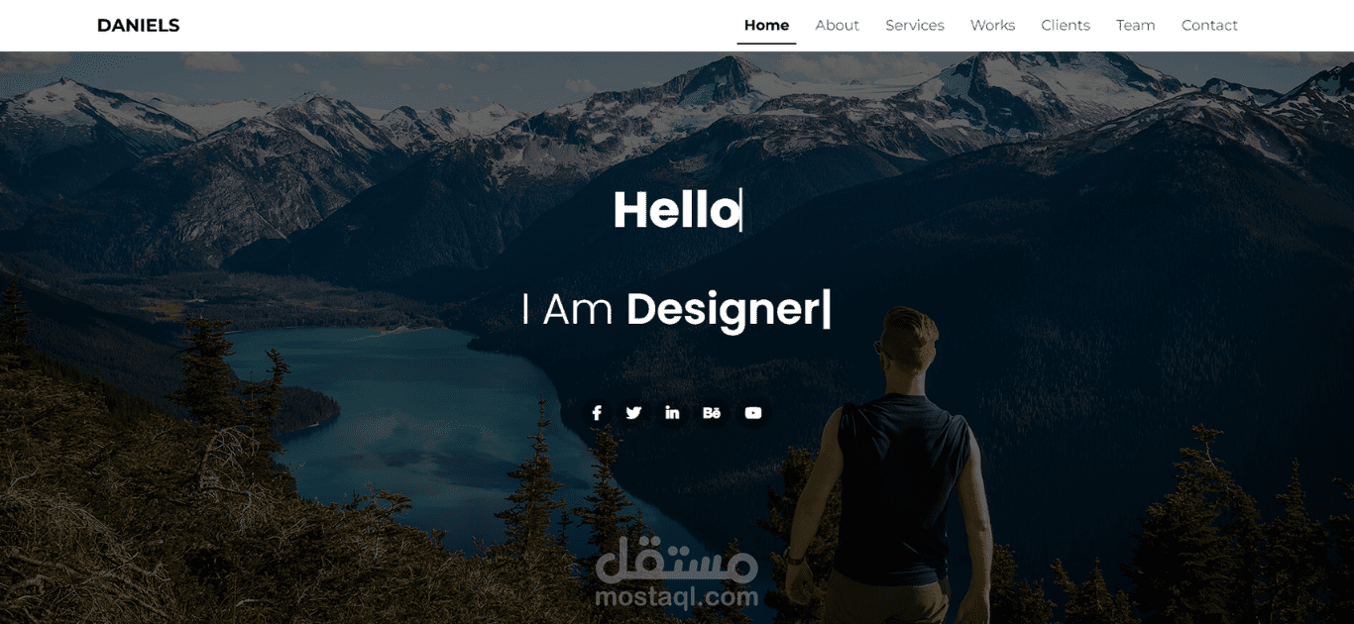
Task: Open the Facebook social icon
Action: pos(597,413)
